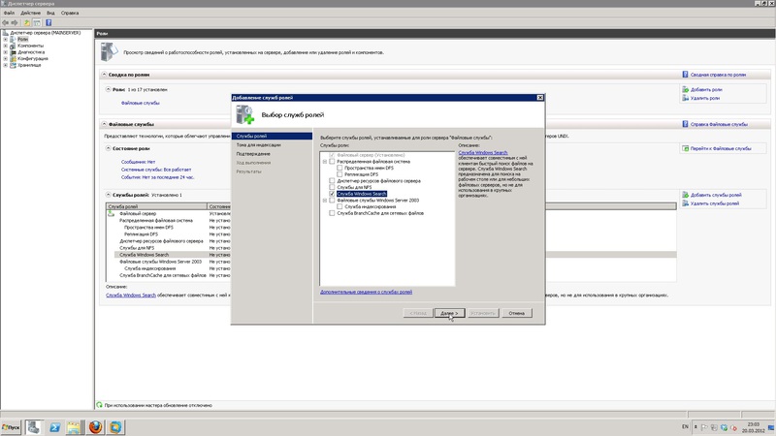Open the Действие menu
This screenshot has width=776, height=436.
coord(31,13)
